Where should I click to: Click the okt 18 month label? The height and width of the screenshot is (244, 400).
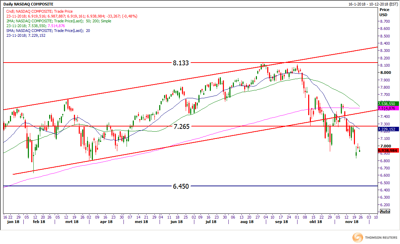316,222
